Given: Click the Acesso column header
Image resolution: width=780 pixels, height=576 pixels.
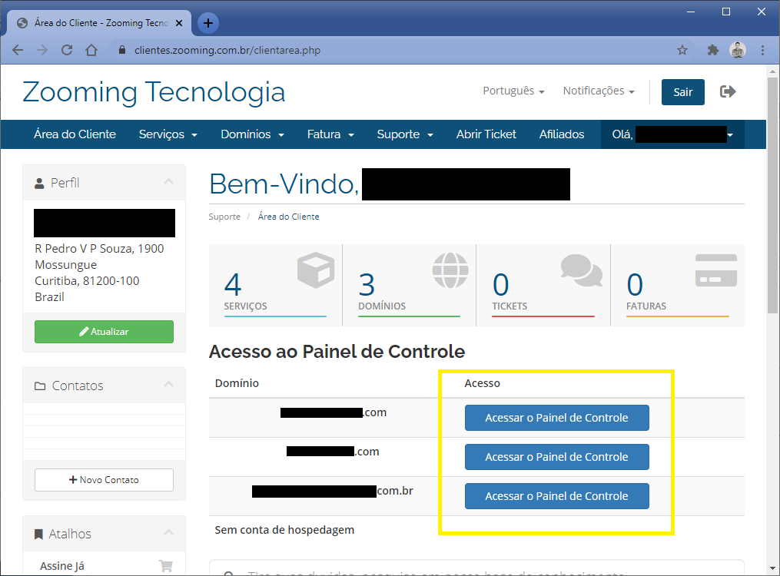Looking at the screenshot, I should (482, 383).
